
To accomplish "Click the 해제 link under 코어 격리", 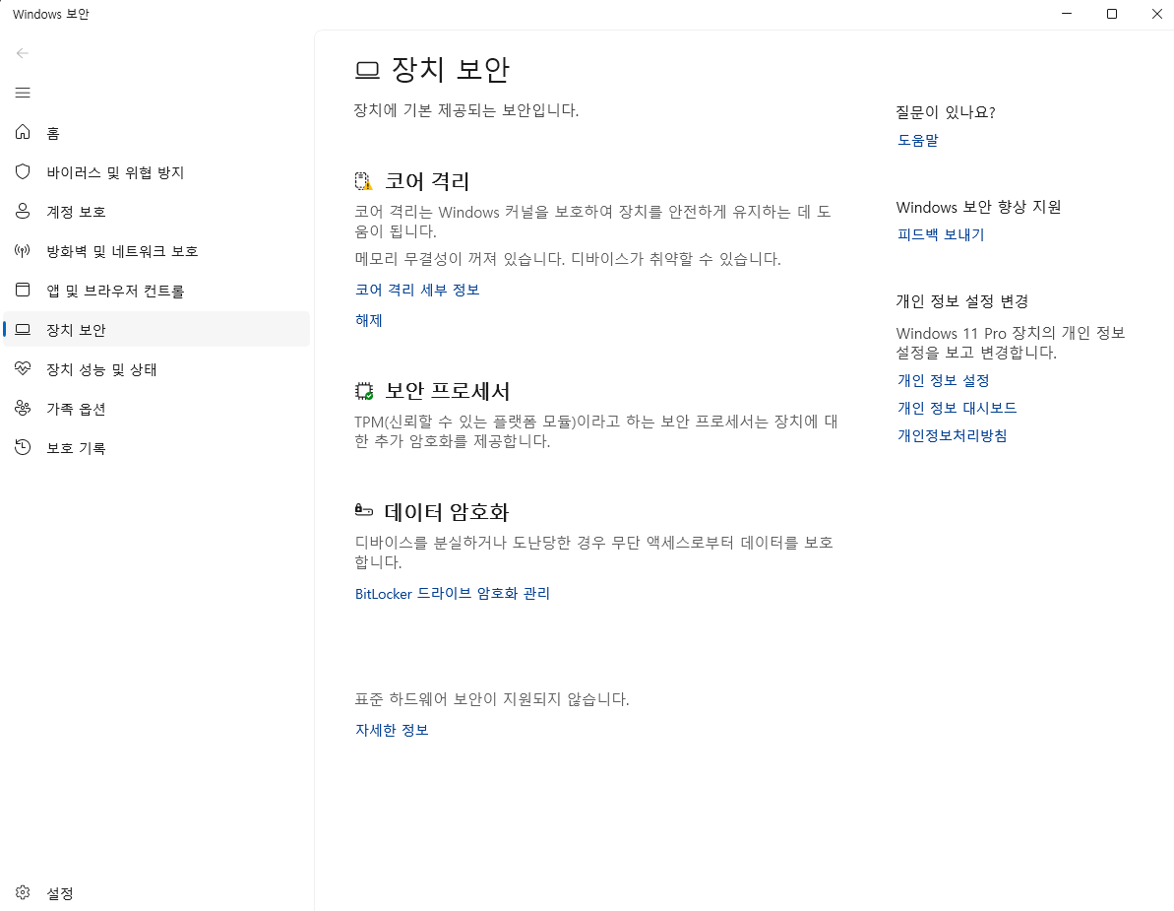I will coord(367,320).
